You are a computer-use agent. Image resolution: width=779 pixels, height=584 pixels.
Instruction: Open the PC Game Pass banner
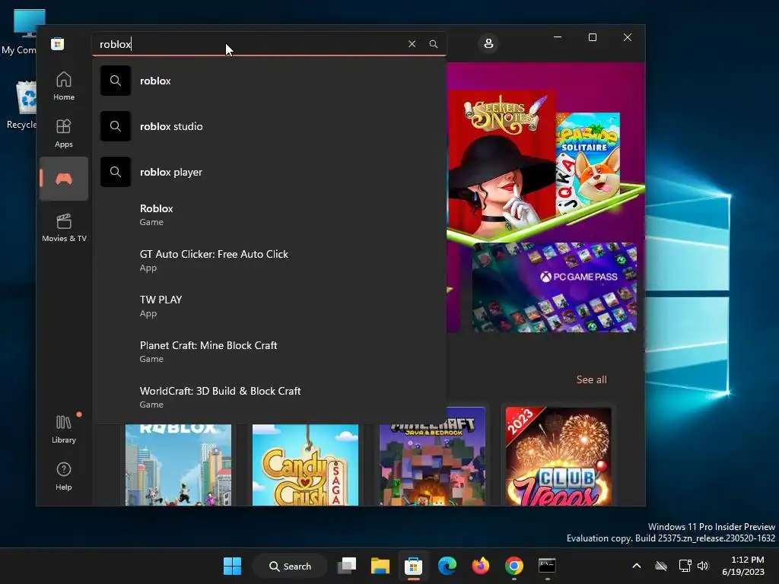click(x=554, y=287)
